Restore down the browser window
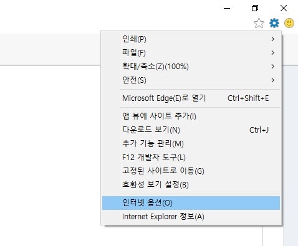 255,8
